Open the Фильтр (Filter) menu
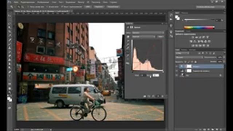233x131 pixels. pos(81,2)
